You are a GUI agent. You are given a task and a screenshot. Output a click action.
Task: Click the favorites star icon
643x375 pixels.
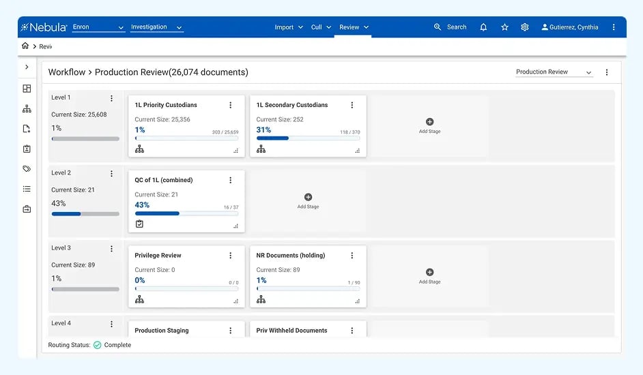(504, 27)
